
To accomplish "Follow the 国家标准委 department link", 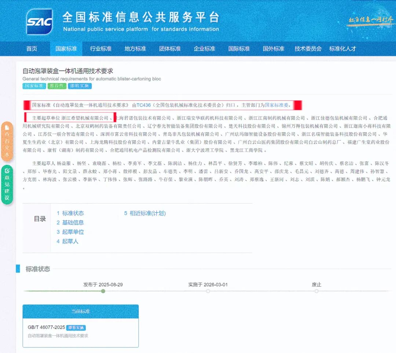I will (x=276, y=105).
